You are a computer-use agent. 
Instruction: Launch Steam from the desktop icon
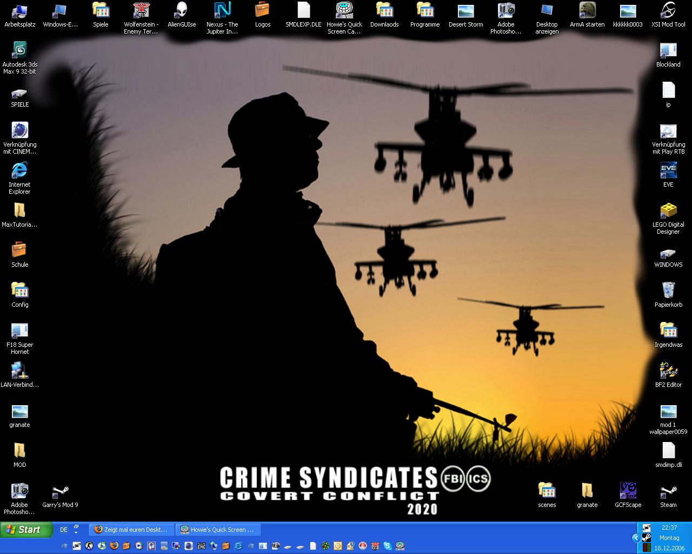point(668,496)
